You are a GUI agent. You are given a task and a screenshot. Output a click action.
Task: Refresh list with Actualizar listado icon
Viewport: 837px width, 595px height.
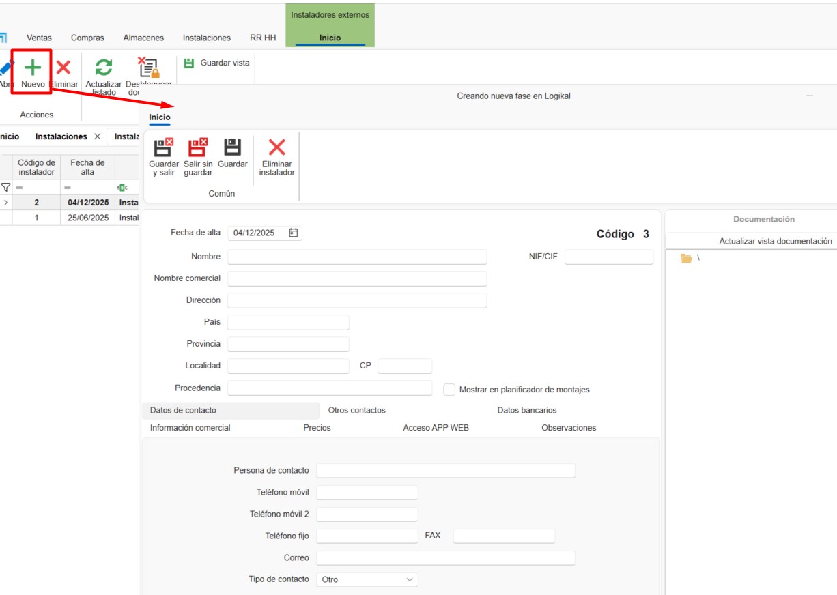coord(103,68)
